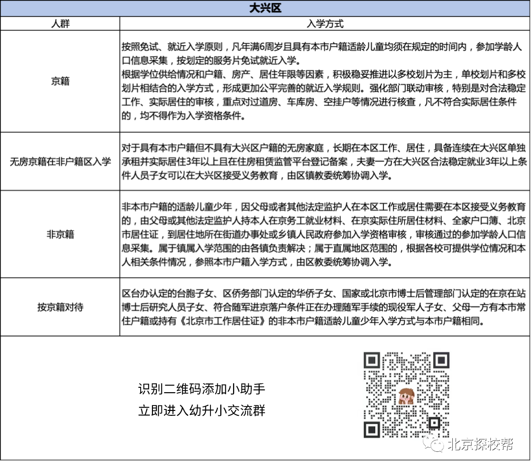Click the description cell starting 非本市户籍的适龄儿童
531x468 pixels.
[325, 234]
